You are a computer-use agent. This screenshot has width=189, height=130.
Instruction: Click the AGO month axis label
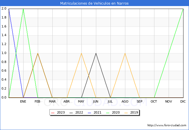(x=125, y=101)
